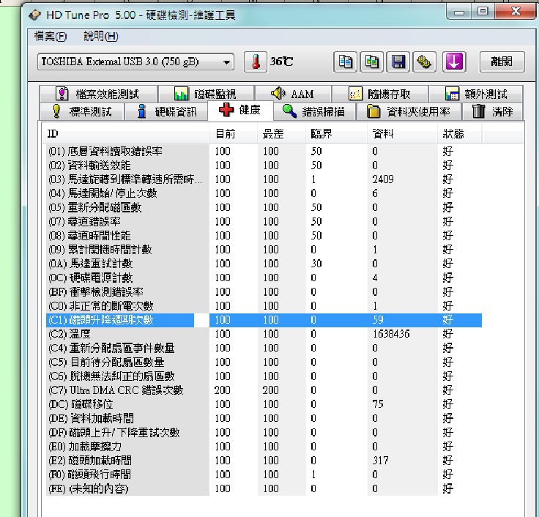Screen dimensions: 539x517
Task: Select row (C7) Ultra DMA CRC 錯誤次數
Action: pyautogui.click(x=264, y=390)
